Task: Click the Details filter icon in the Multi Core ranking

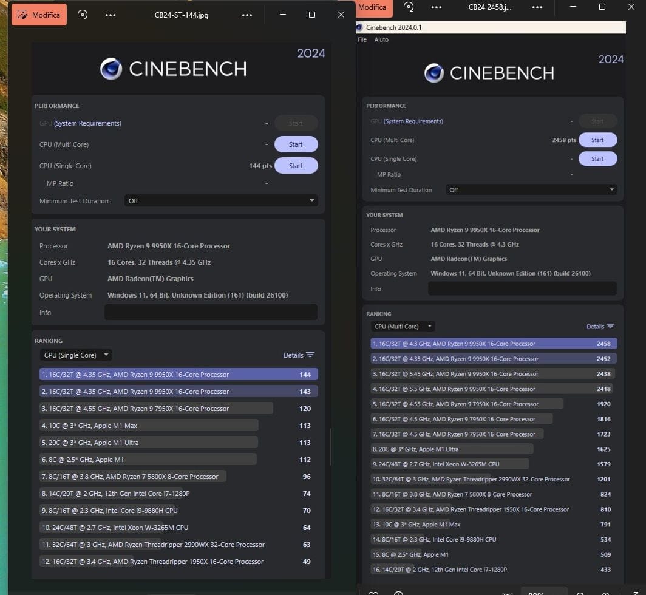Action: pyautogui.click(x=610, y=327)
